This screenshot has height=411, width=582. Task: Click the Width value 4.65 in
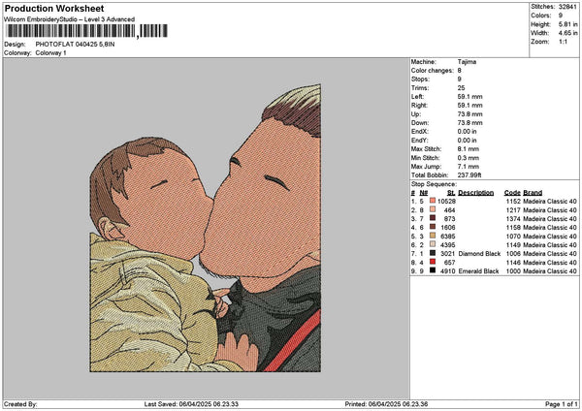[x=567, y=33]
